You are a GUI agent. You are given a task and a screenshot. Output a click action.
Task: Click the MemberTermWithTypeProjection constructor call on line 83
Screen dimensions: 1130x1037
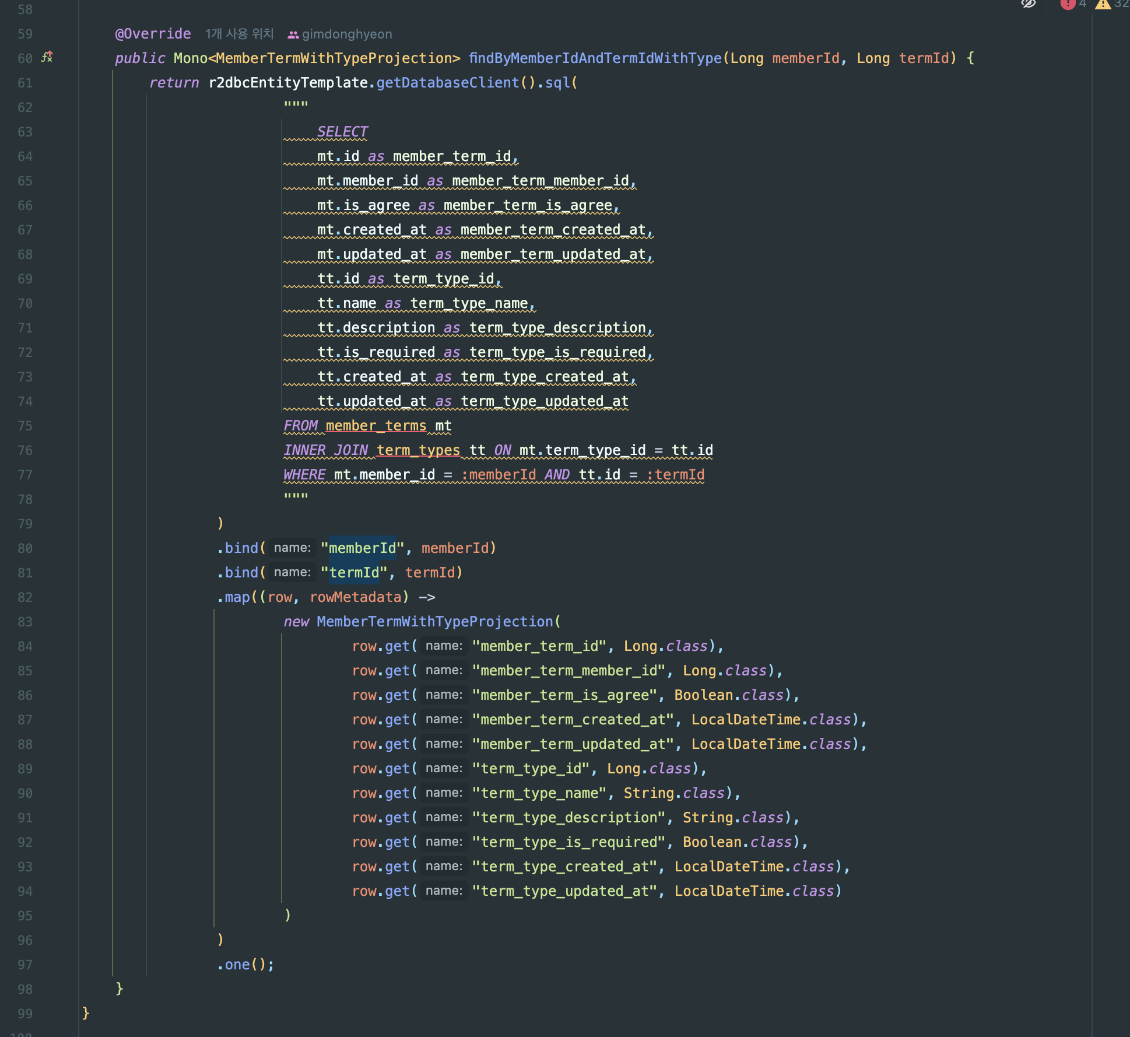pyautogui.click(x=434, y=622)
